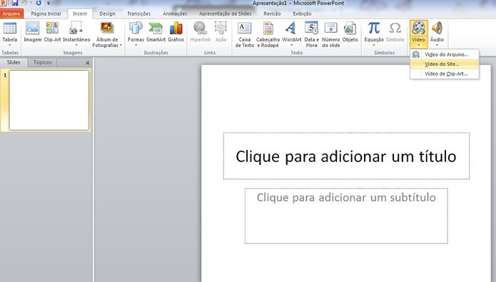The width and height of the screenshot is (496, 282).
Task: Expand the WordArt dropdown arrow
Action: click(291, 45)
